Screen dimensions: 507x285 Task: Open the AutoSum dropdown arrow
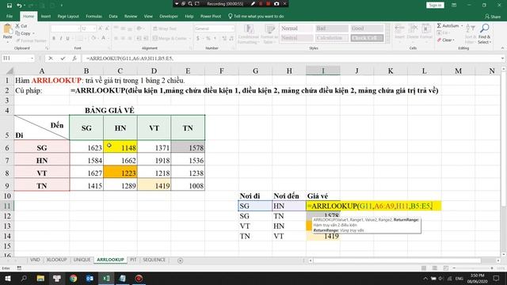(462, 26)
